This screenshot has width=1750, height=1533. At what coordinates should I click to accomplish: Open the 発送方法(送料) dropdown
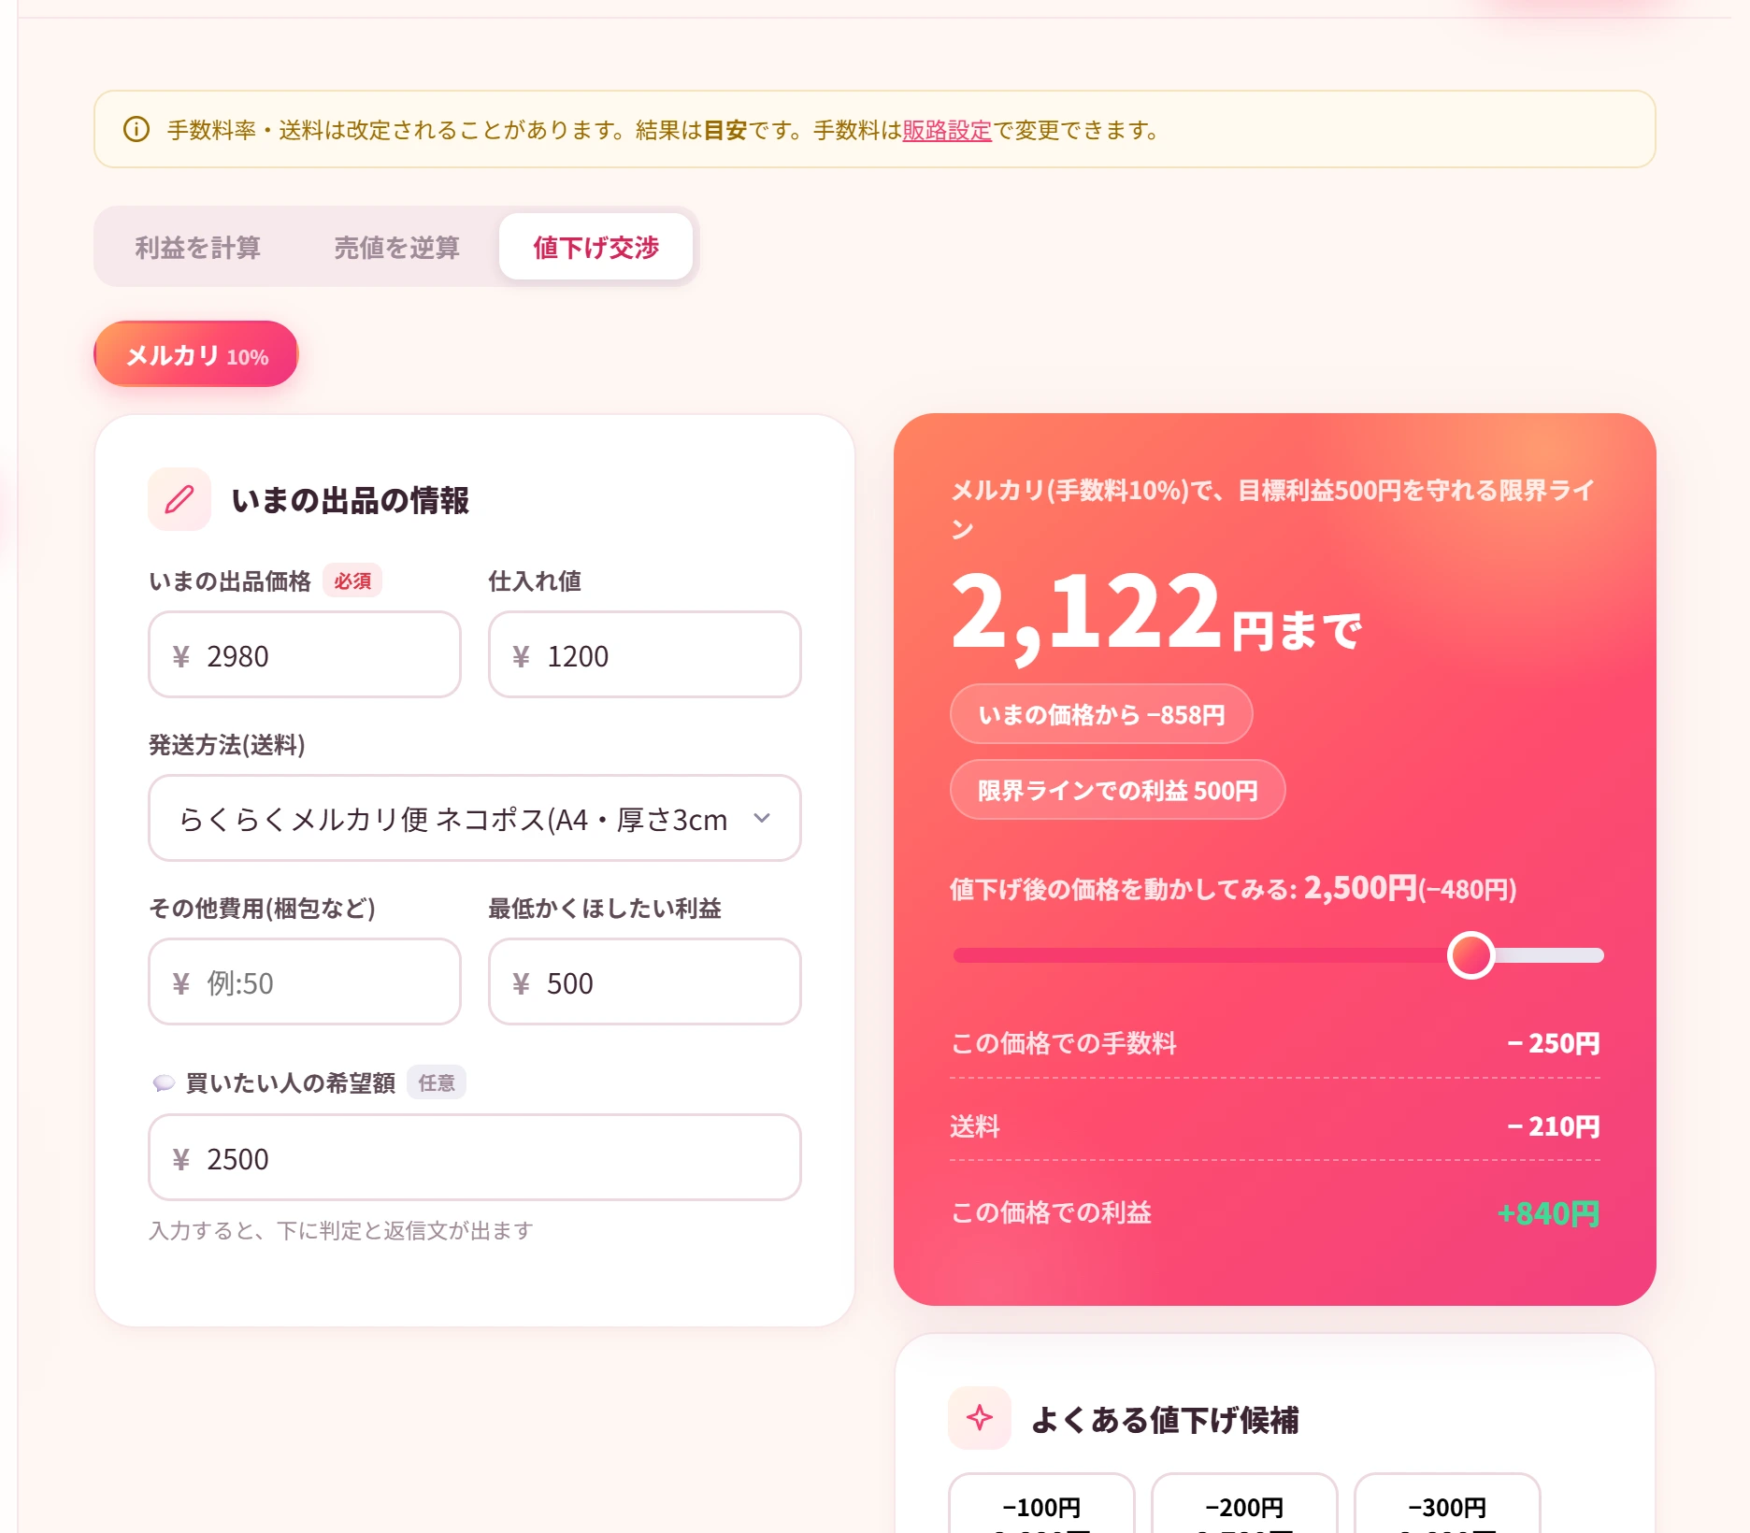click(x=475, y=819)
